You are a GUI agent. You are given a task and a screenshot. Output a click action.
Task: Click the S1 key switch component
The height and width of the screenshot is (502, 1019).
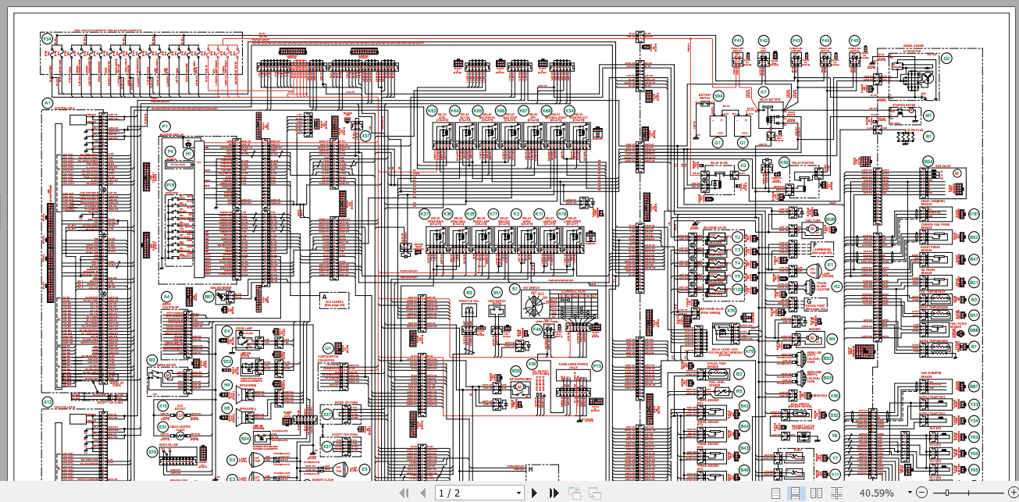515,288
